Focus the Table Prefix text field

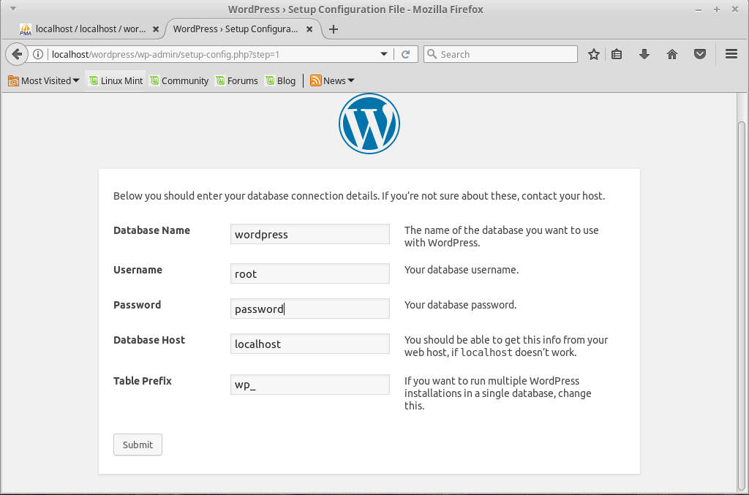[x=309, y=385]
